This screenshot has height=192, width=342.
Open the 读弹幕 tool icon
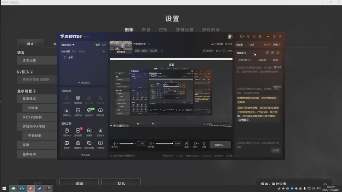click(89, 131)
